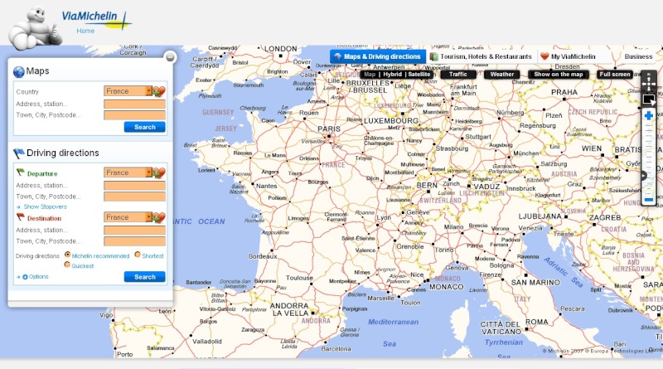
Task: Select Michelin recommended route option
Action: tap(68, 255)
